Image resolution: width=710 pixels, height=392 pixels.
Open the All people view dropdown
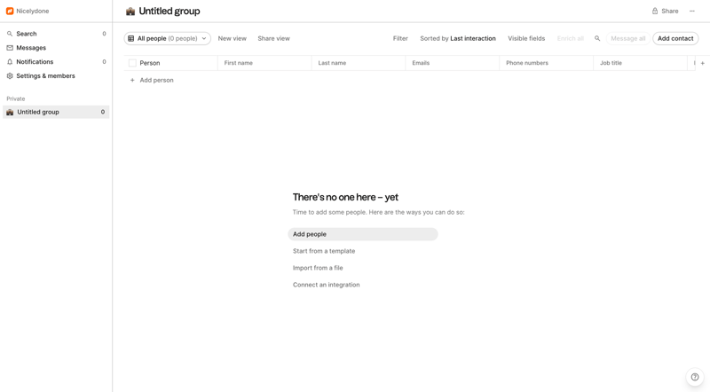168,38
